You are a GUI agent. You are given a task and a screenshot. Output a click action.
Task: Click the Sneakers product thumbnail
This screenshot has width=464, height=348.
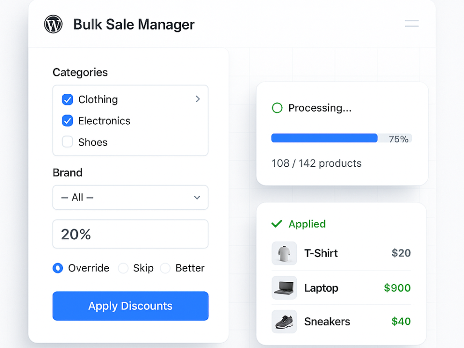point(284,321)
